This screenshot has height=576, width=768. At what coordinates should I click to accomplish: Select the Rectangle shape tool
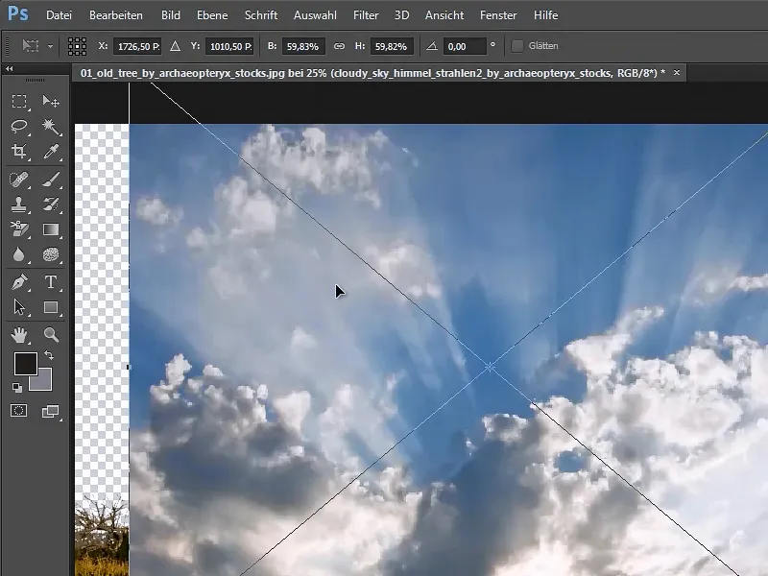click(51, 307)
